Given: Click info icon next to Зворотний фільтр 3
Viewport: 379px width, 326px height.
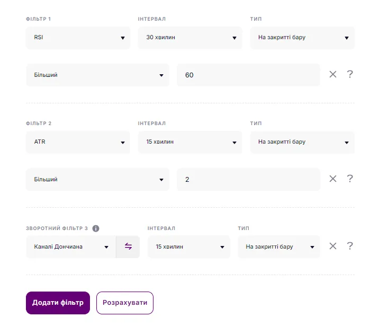Looking at the screenshot, I should [96, 228].
